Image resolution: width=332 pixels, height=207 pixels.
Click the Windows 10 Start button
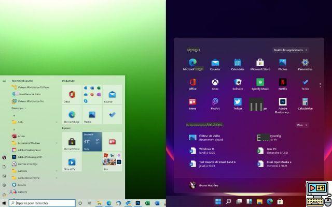coord(4,203)
